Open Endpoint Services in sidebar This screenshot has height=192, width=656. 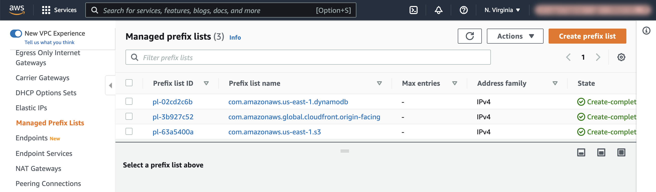[x=44, y=153]
